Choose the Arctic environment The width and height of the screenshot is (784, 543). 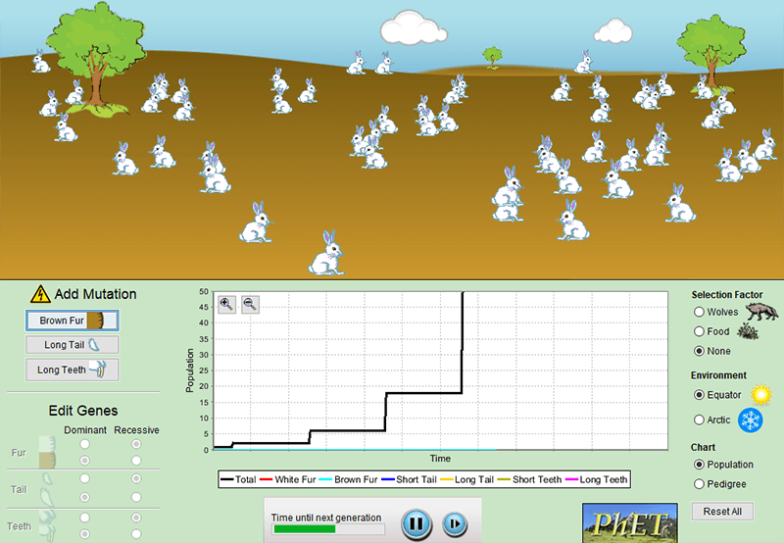[x=699, y=420]
